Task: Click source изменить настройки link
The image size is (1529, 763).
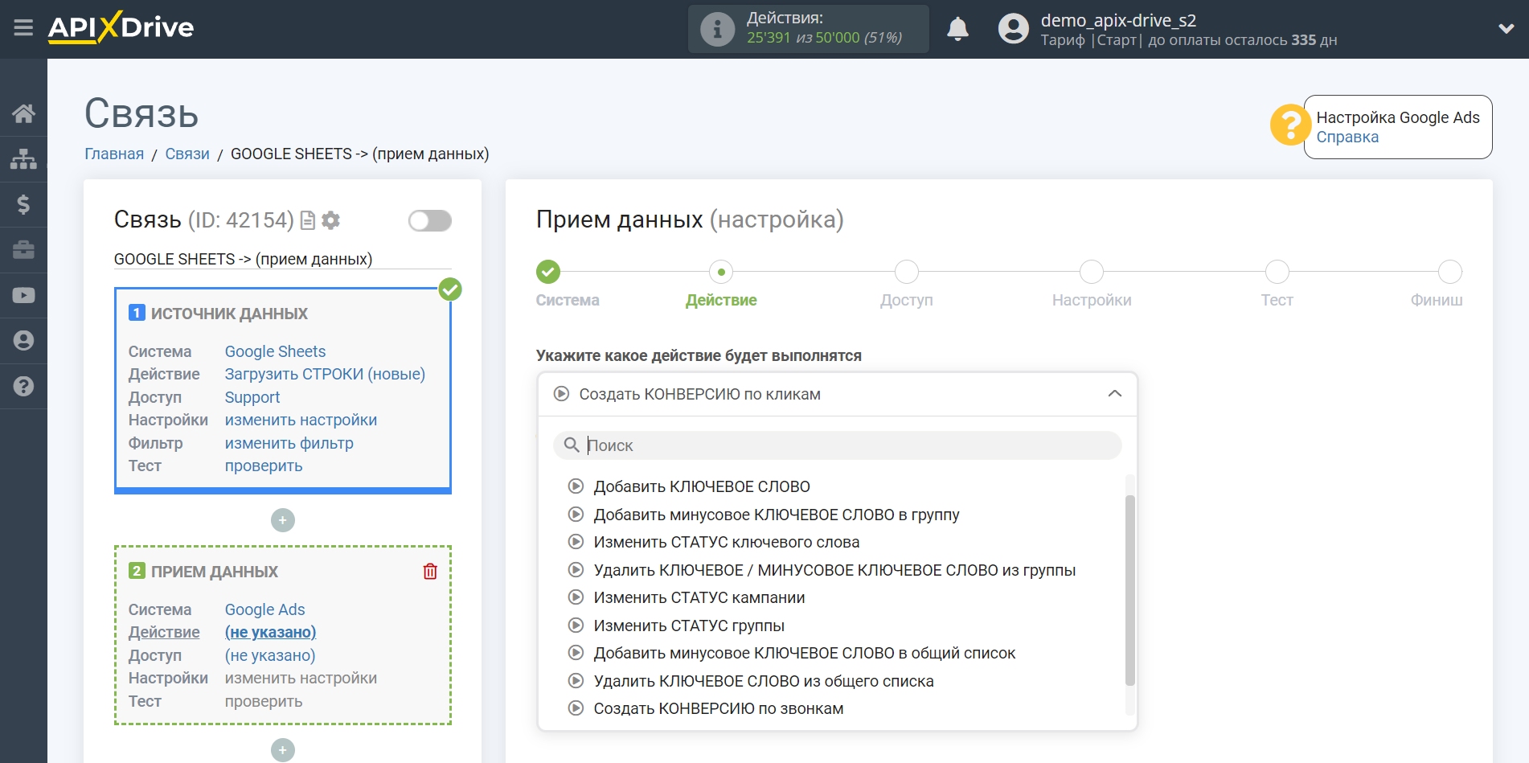Action: pos(301,420)
